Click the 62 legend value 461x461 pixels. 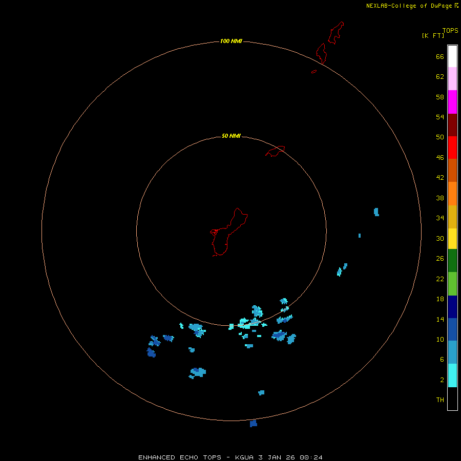point(440,77)
